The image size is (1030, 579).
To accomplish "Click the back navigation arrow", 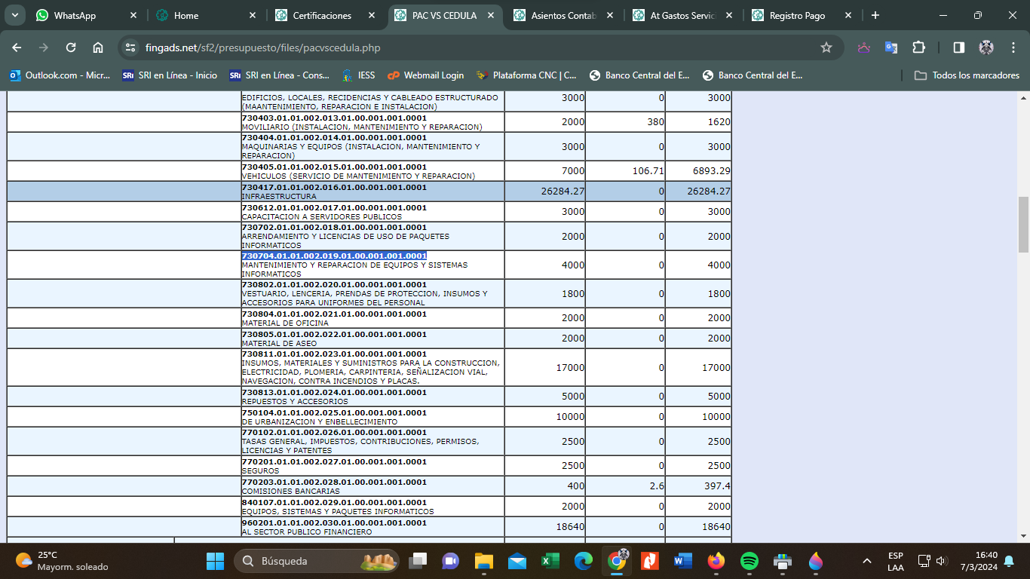I will [x=17, y=47].
